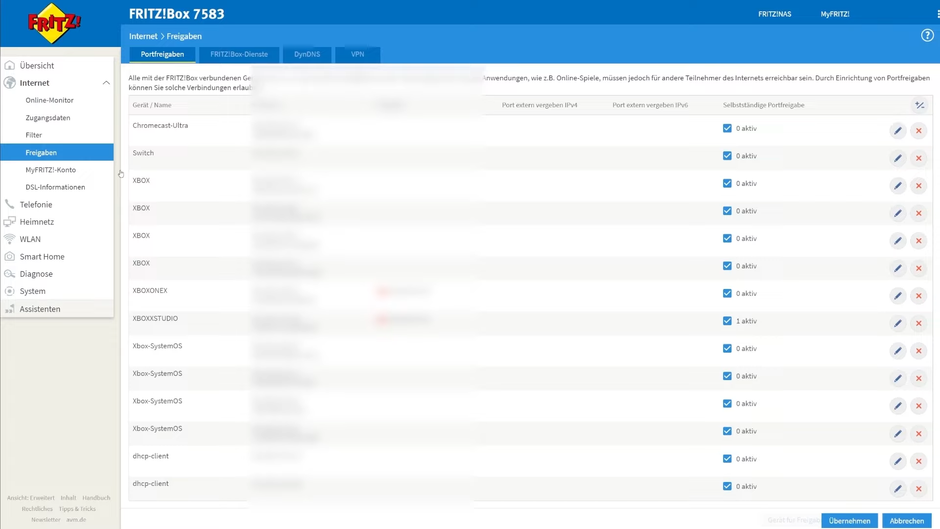
Task: Click the Übernehmen button
Action: [849, 521]
